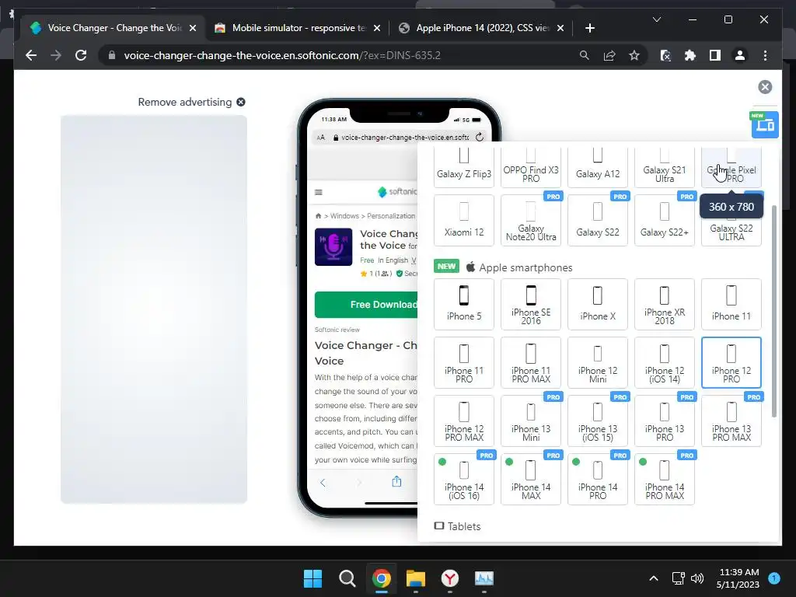Switch to Voice Changer browser tab
The height and width of the screenshot is (597, 796).
click(113, 28)
